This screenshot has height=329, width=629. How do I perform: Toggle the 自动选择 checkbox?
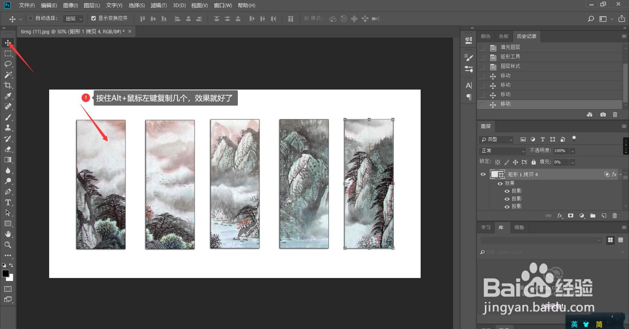click(31, 18)
